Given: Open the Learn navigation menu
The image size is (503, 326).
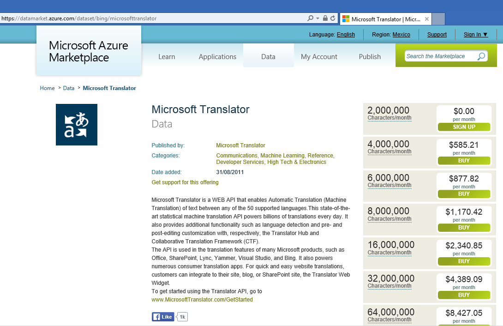Looking at the screenshot, I should [167, 56].
